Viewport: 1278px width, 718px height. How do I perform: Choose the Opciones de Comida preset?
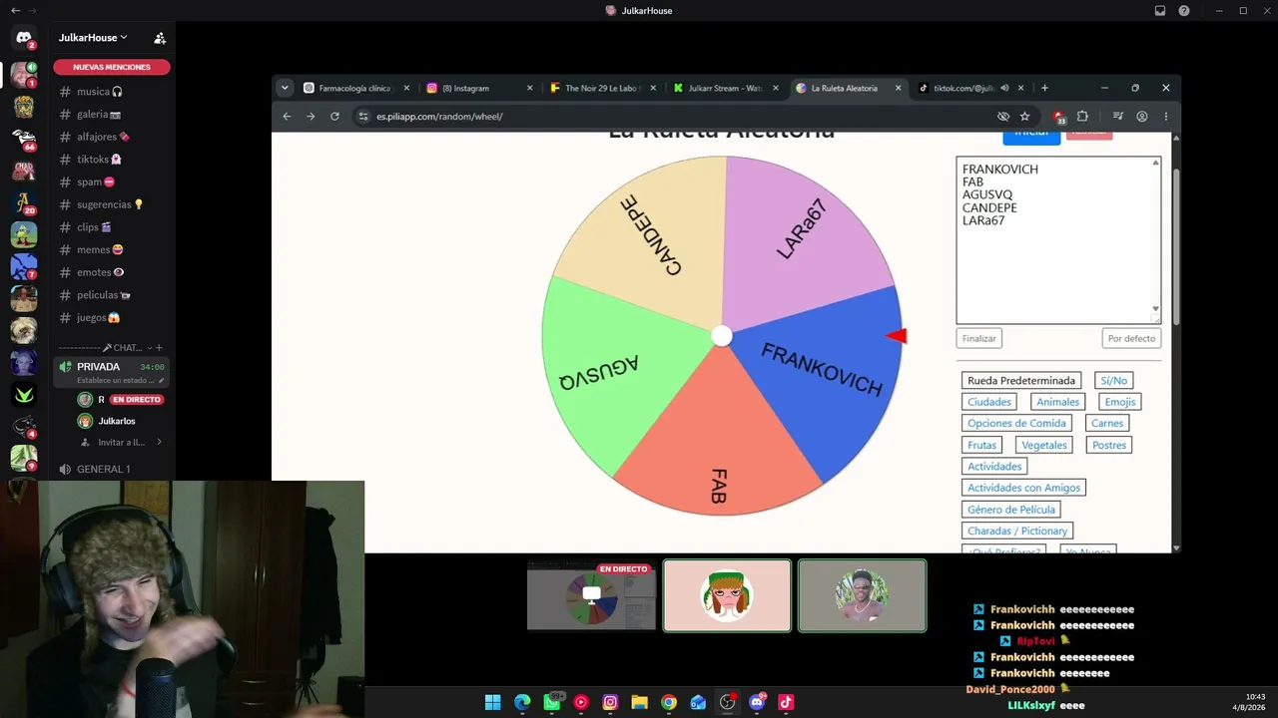pos(1016,423)
